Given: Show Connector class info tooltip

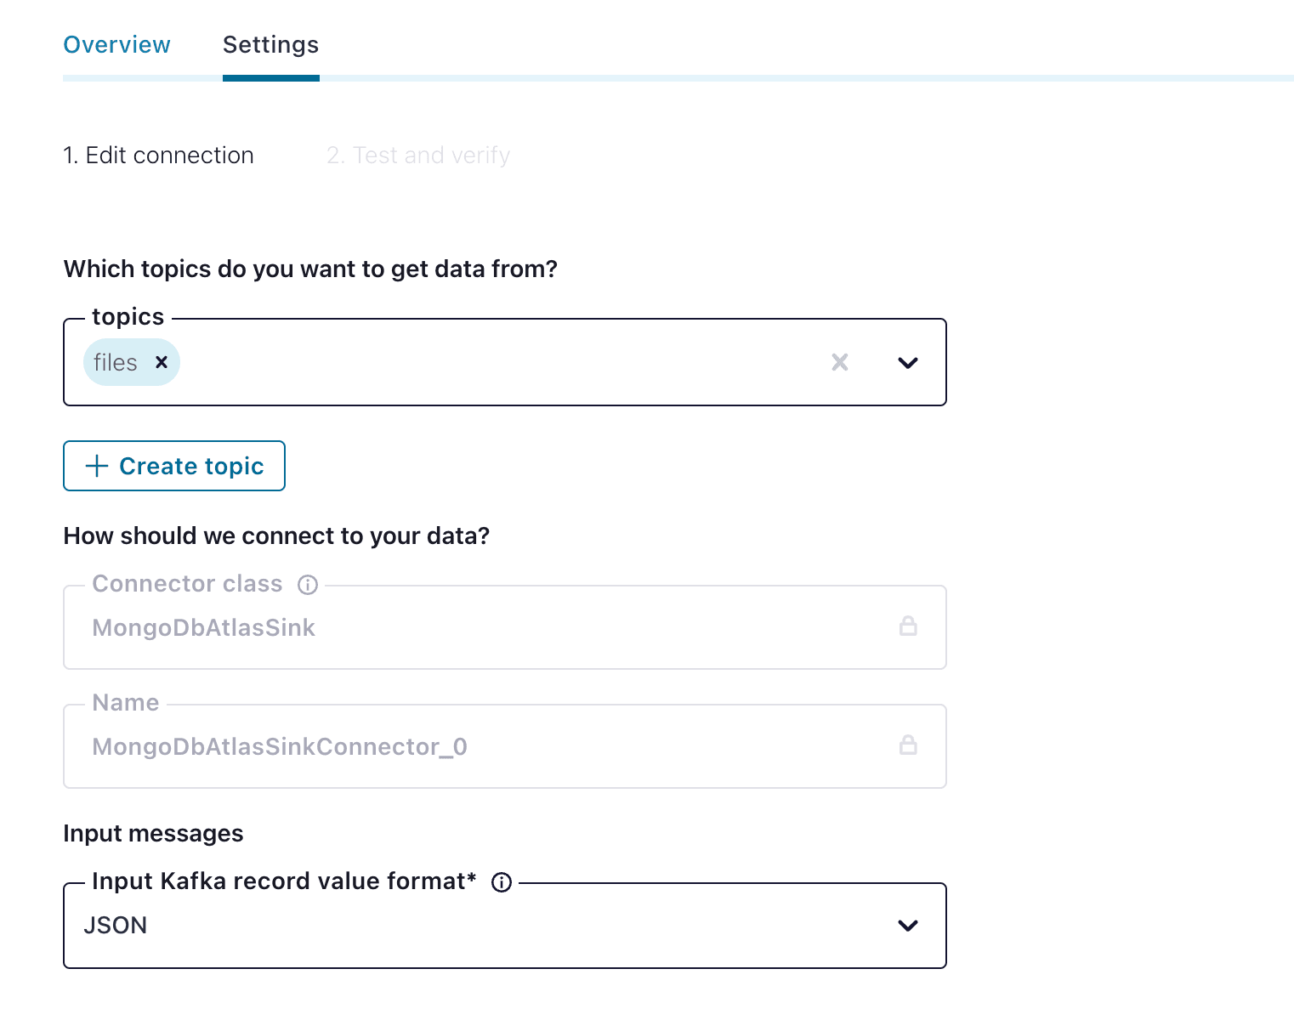Looking at the screenshot, I should [x=308, y=585].
